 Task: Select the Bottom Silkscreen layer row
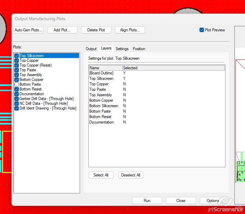[x=157, y=106]
